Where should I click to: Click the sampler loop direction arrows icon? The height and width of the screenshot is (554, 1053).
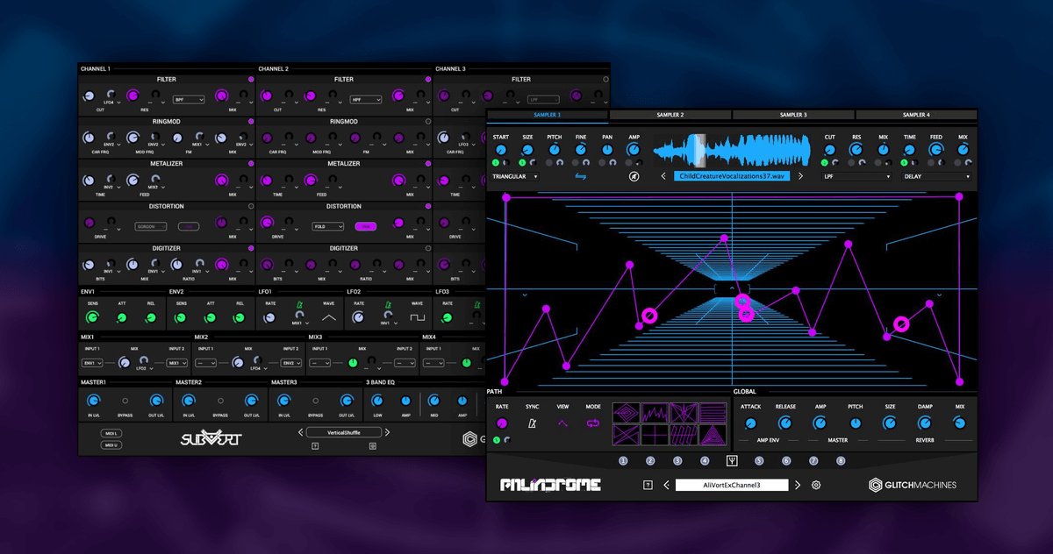[581, 176]
